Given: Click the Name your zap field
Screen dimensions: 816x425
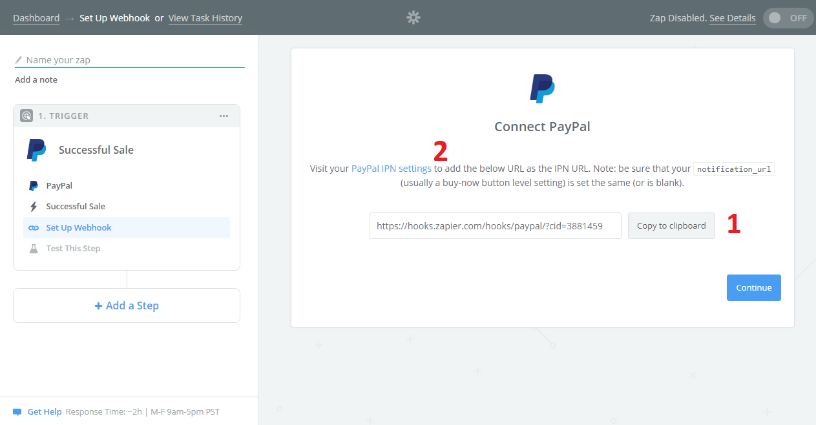Looking at the screenshot, I should click(130, 60).
